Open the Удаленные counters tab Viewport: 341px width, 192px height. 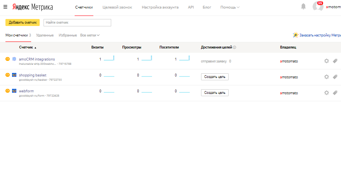point(45,35)
